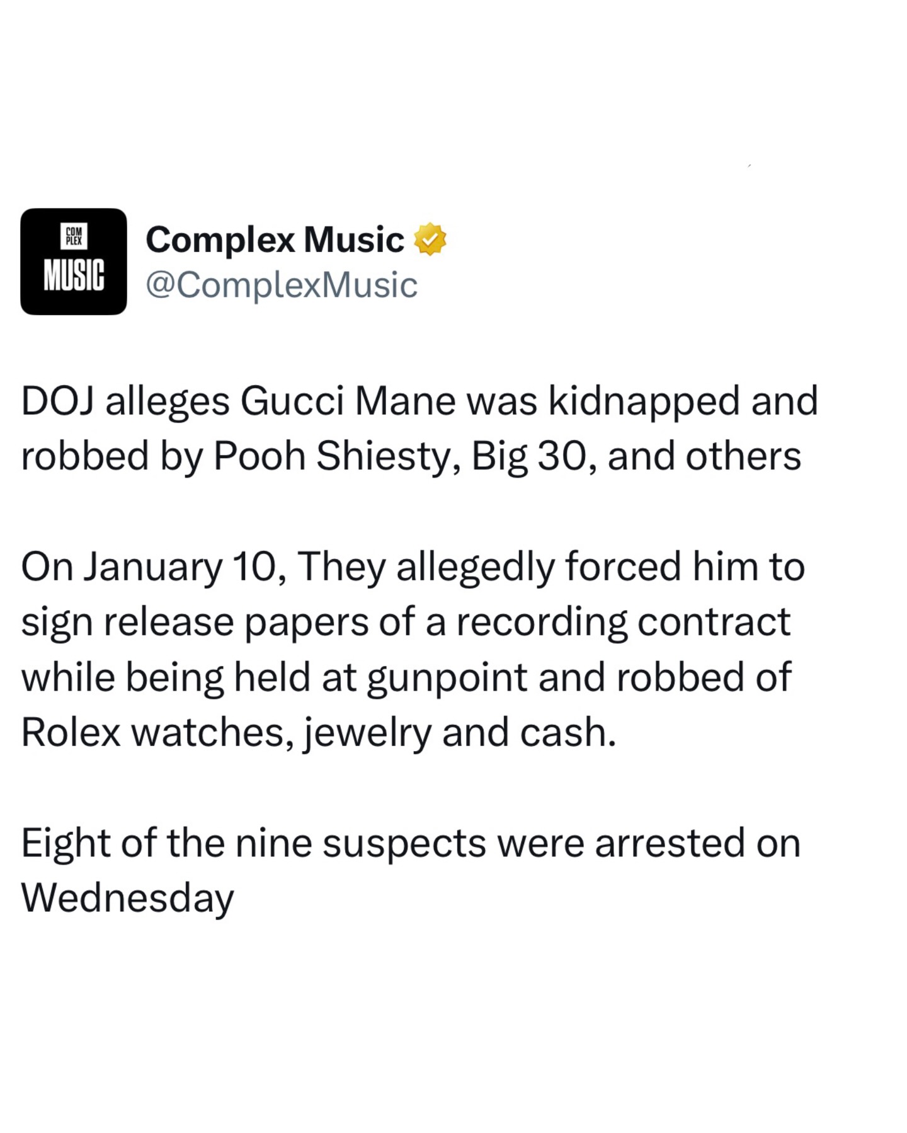907x1133 pixels.
Task: Click the gold verified badge
Action: pyautogui.click(x=430, y=239)
